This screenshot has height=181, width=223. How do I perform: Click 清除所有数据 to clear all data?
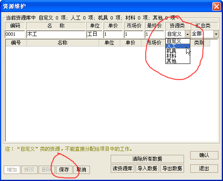(147, 159)
